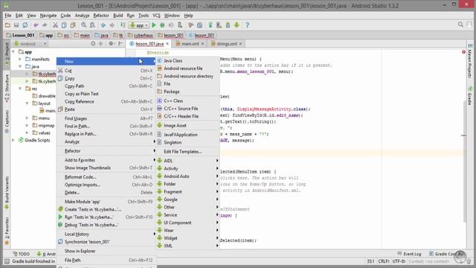Open the Structure side tool window
The height and width of the screenshot is (268, 476).
point(7,88)
